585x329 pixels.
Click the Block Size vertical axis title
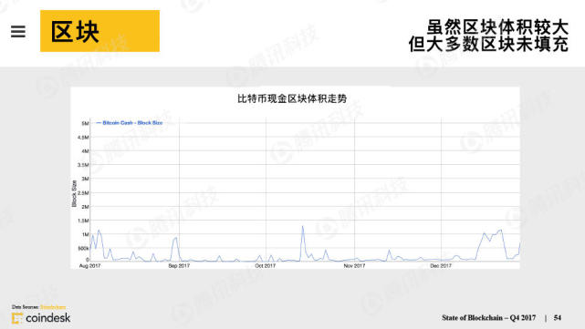click(x=74, y=193)
